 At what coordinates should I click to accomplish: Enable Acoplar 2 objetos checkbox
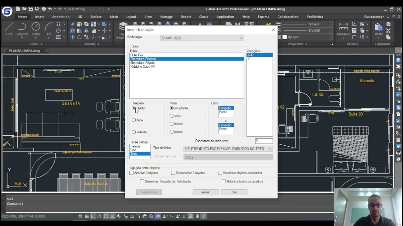point(132,173)
